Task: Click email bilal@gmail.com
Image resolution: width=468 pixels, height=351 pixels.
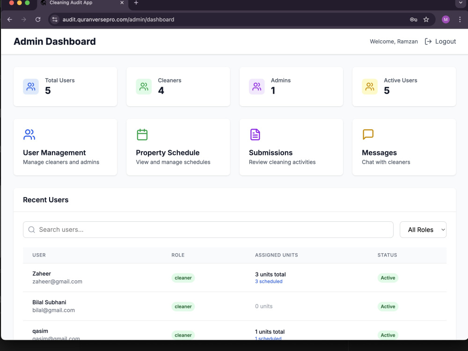Action: pos(54,310)
